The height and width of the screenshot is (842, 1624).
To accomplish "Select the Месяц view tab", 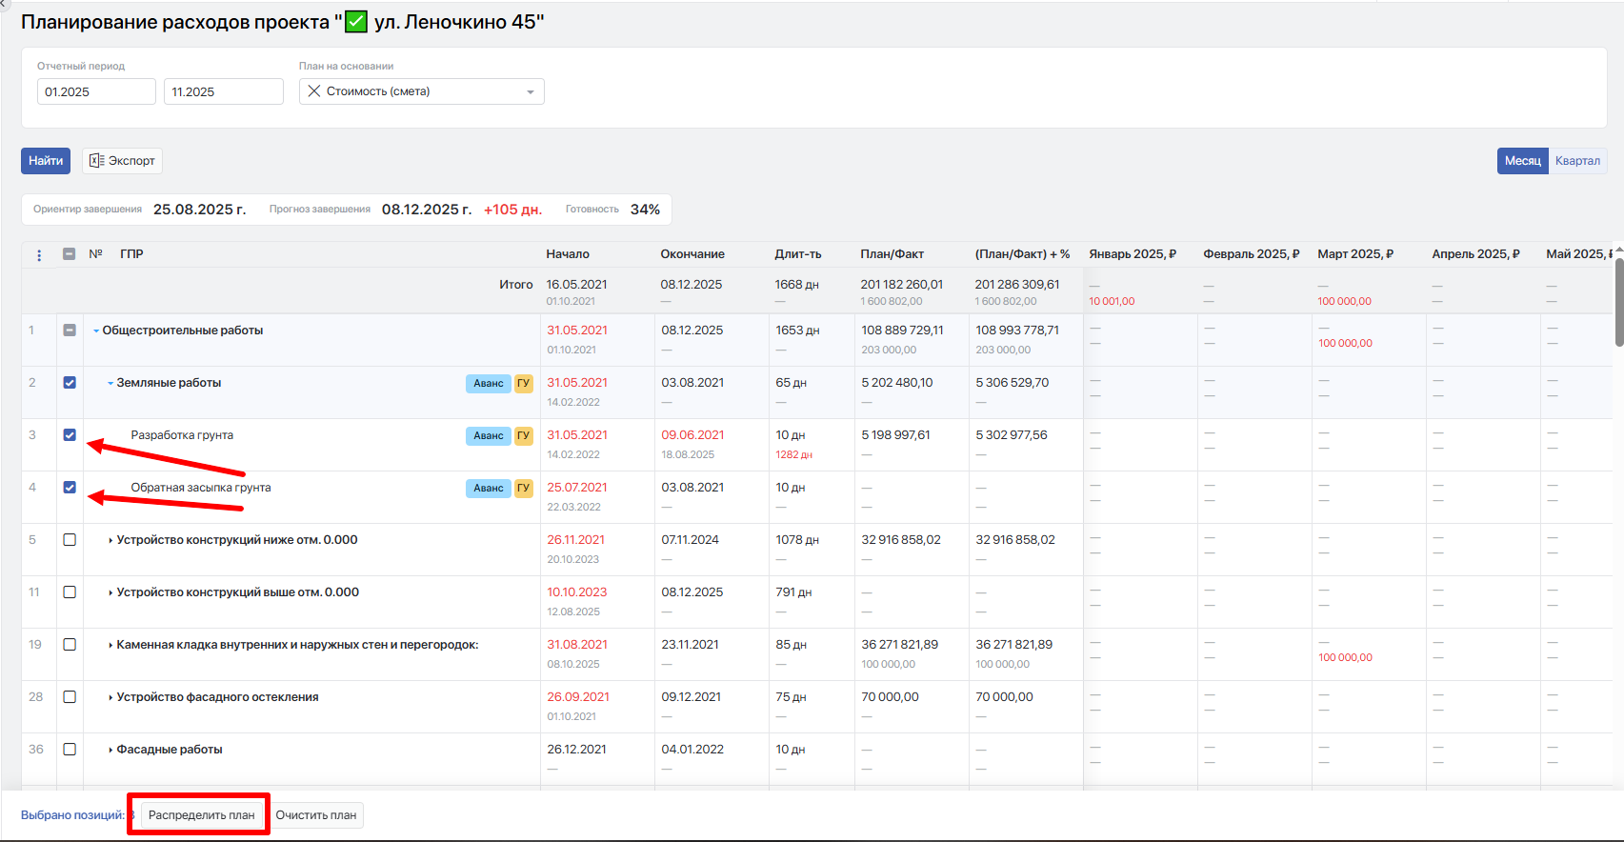I will [1522, 161].
